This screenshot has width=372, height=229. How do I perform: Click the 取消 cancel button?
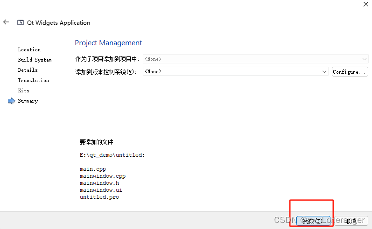coord(351,221)
